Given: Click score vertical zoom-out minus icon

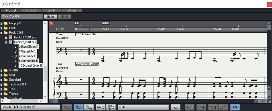Looking at the screenshot, I should [269, 92].
